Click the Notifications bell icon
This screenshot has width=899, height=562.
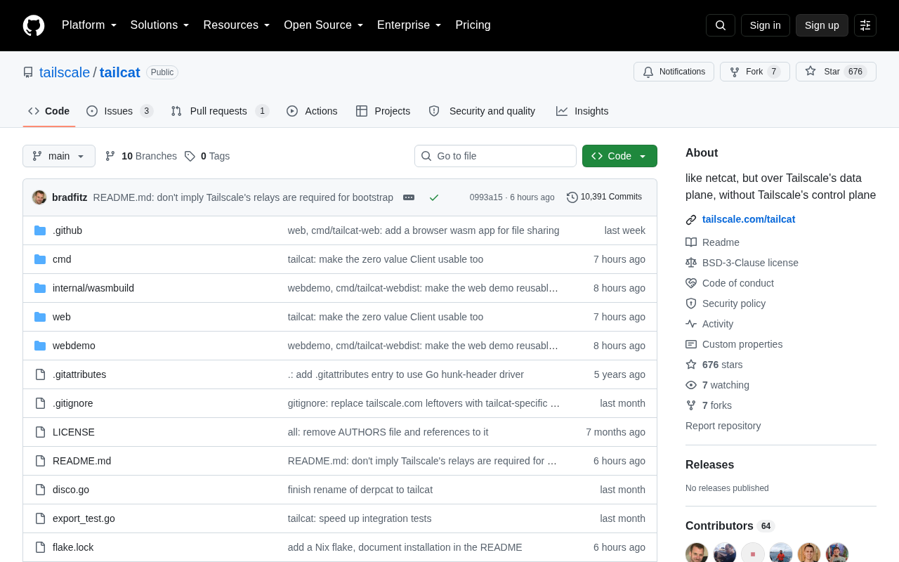(x=648, y=72)
